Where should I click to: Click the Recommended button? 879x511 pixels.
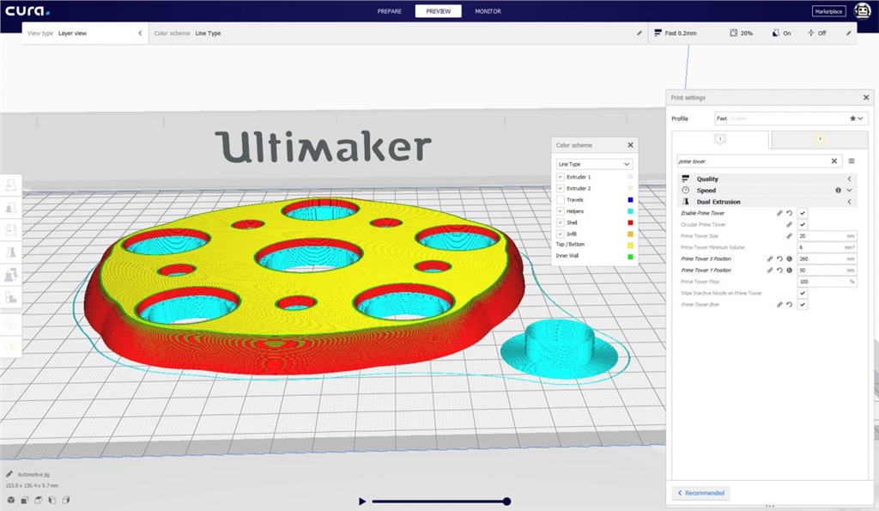[701, 493]
